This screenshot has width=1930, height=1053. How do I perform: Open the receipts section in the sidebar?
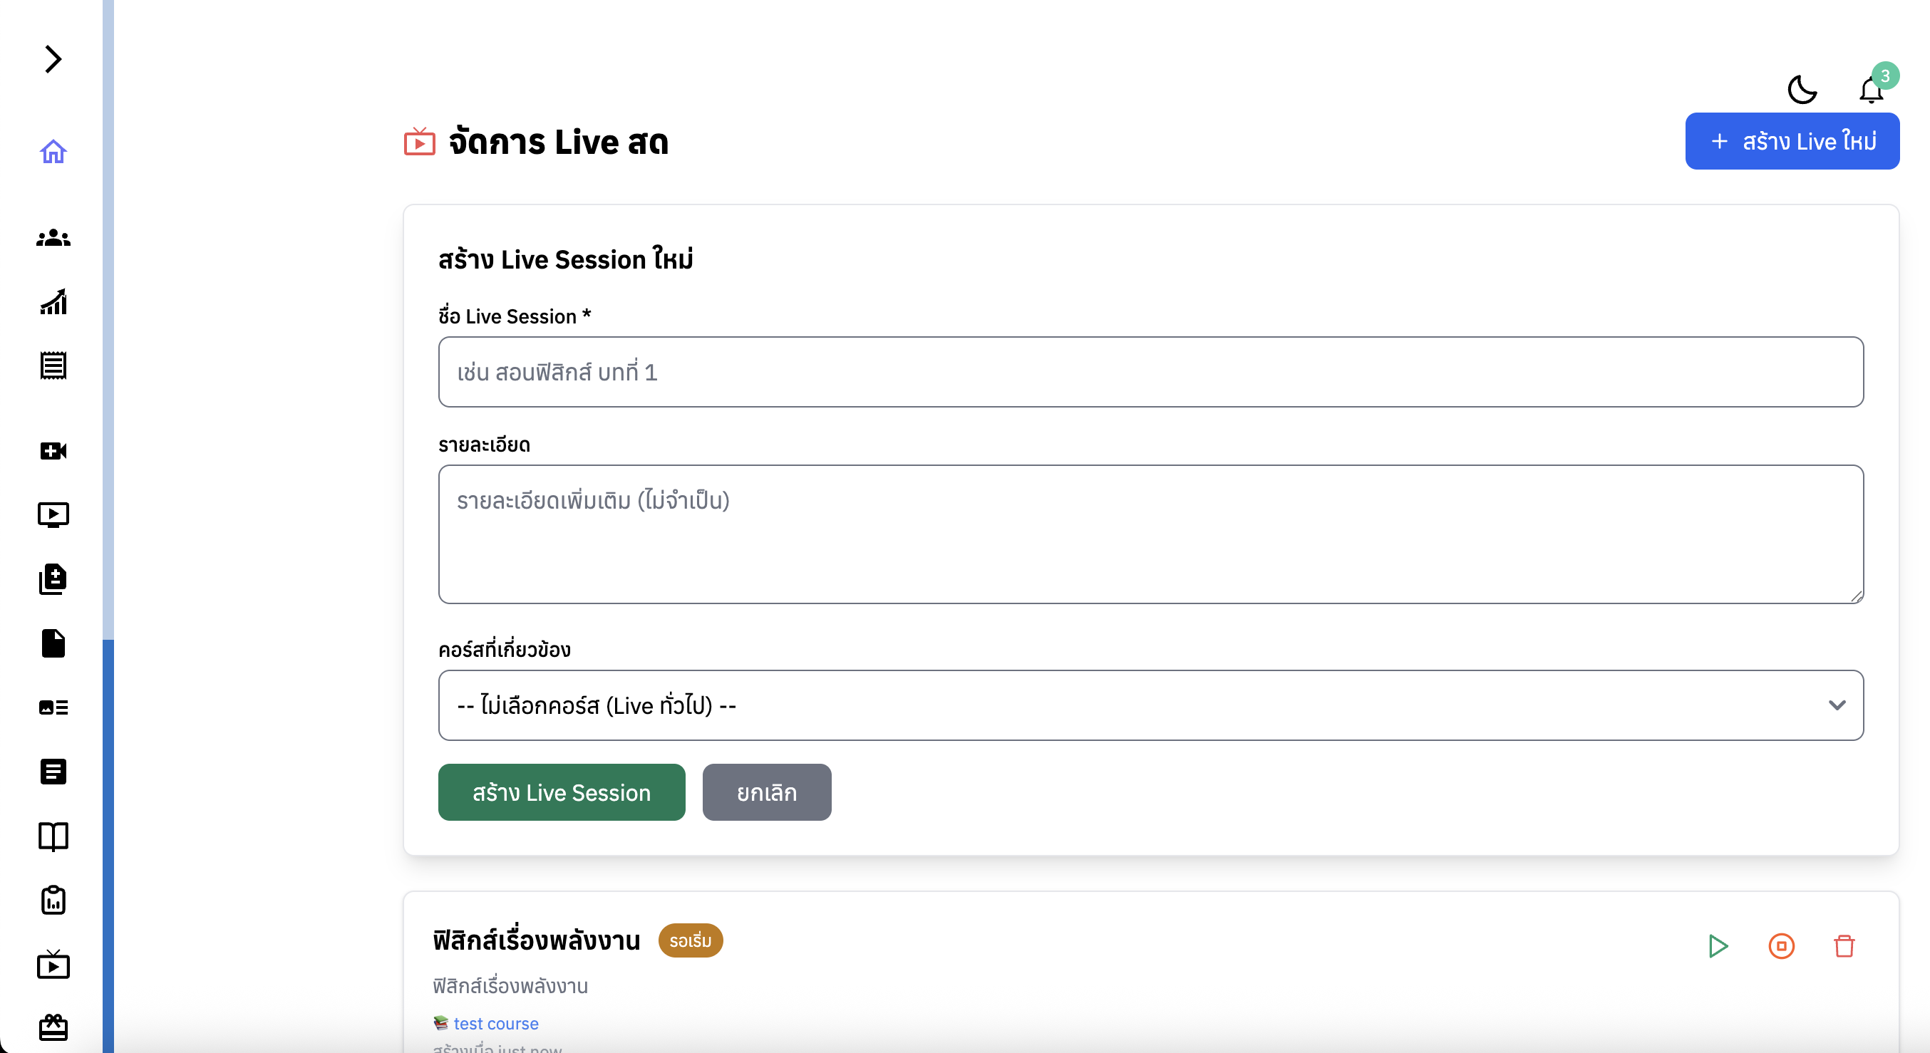pos(53,365)
